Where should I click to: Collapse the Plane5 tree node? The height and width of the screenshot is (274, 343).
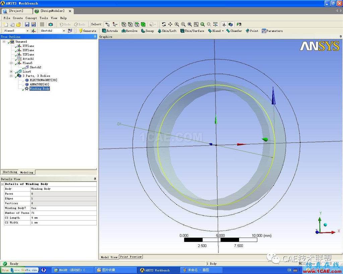[x=11, y=63]
